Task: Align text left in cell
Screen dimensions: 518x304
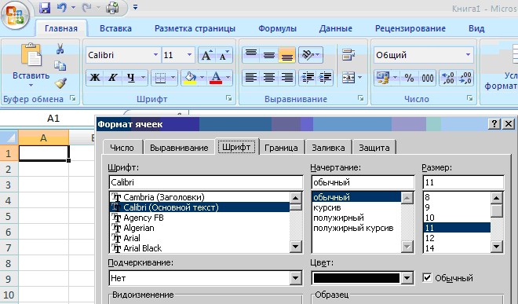Action: coord(251,78)
